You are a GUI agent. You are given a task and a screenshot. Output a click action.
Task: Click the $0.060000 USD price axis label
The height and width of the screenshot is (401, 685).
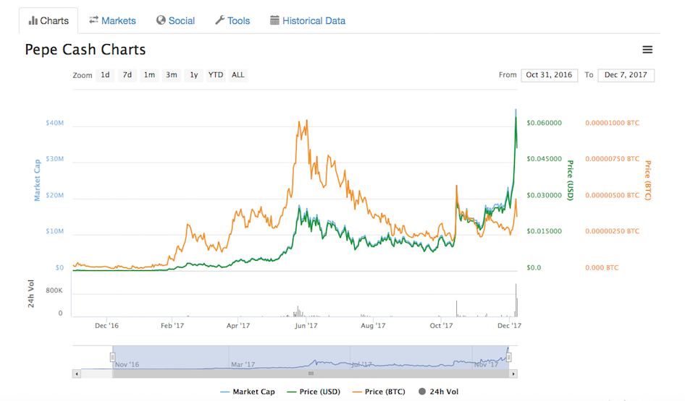tap(544, 123)
